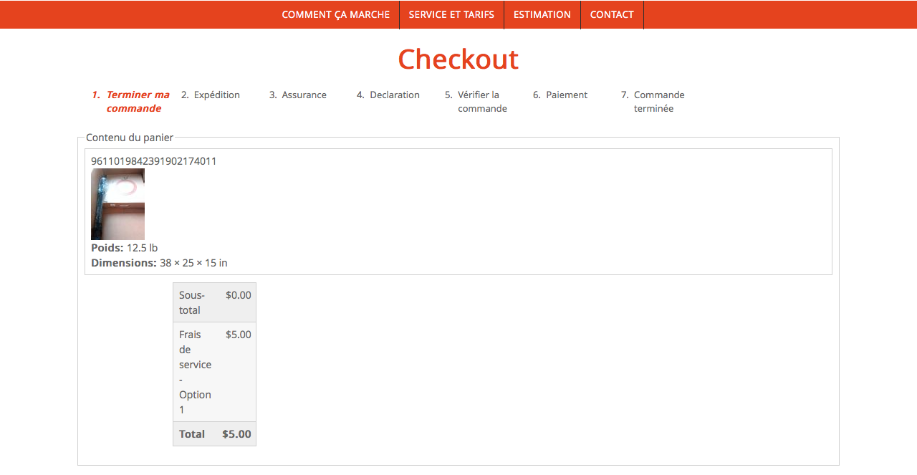The width and height of the screenshot is (917, 475).
Task: Open the Estimation menu item
Action: click(x=542, y=14)
